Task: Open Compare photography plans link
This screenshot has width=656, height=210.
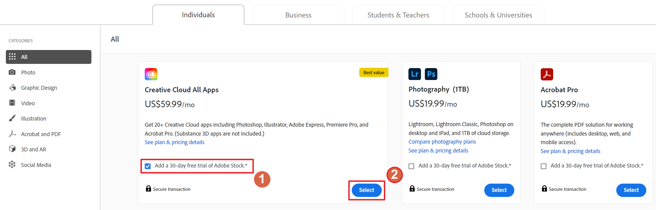Action: click(442, 142)
